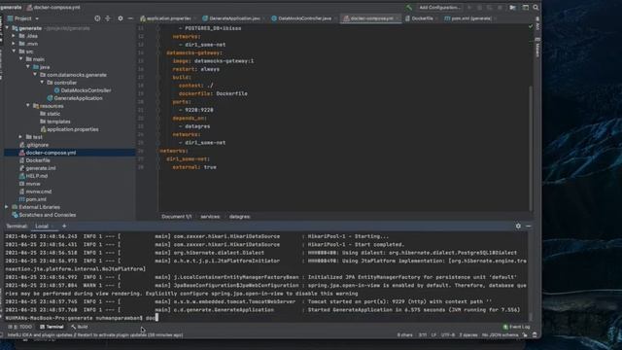Select generate.iml in the project tree
The width and height of the screenshot is (622, 350).
click(x=37, y=168)
